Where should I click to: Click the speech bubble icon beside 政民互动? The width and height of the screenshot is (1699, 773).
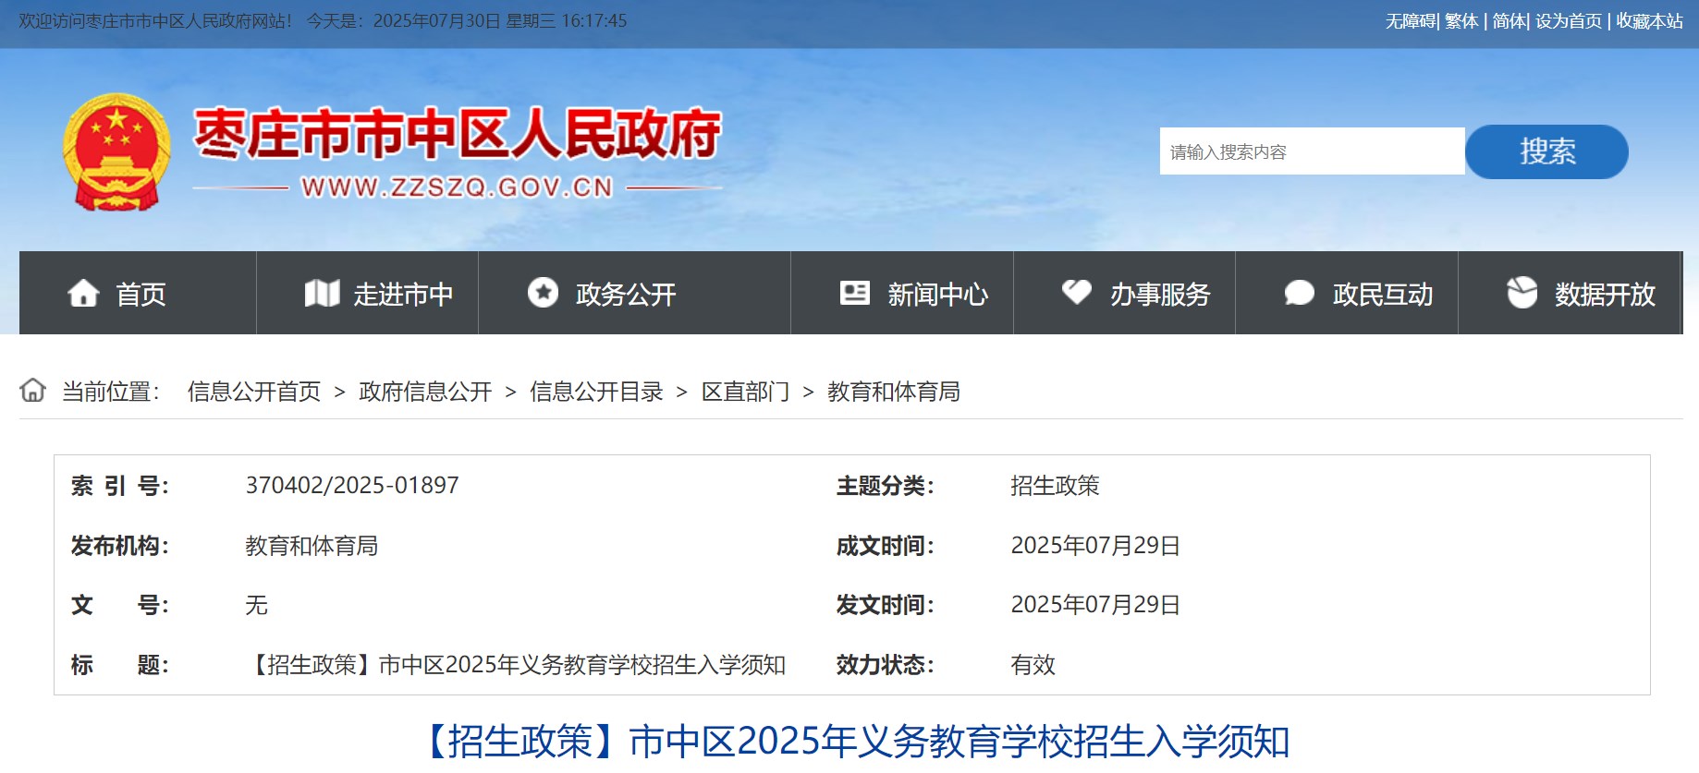click(x=1299, y=294)
